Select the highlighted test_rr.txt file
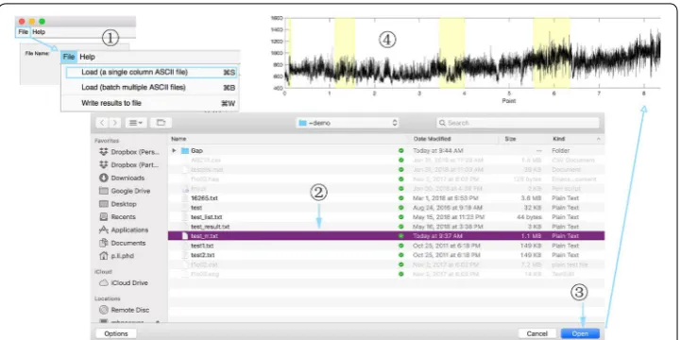This screenshot has height=340, width=681. pos(386,236)
